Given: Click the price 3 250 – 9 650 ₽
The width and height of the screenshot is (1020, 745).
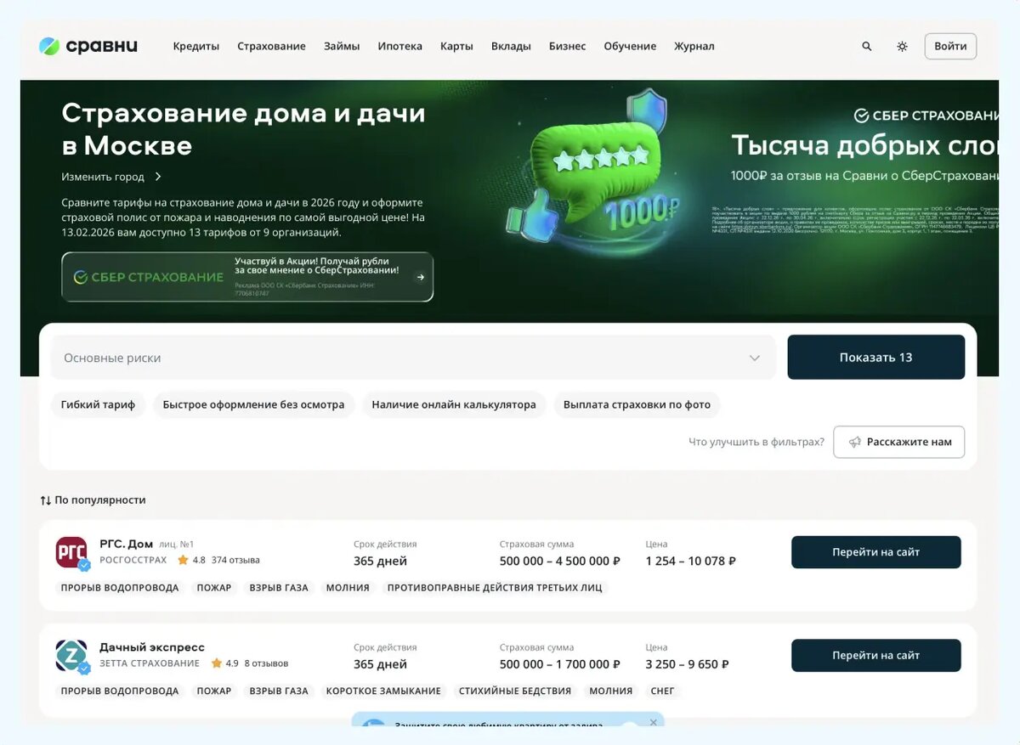Looking at the screenshot, I should point(687,664).
